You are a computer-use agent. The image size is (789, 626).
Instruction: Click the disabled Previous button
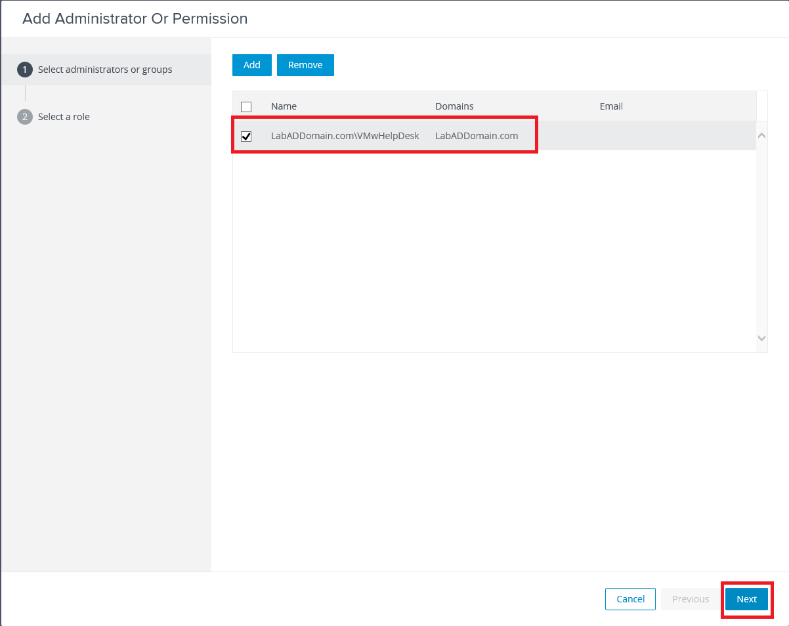coord(691,599)
